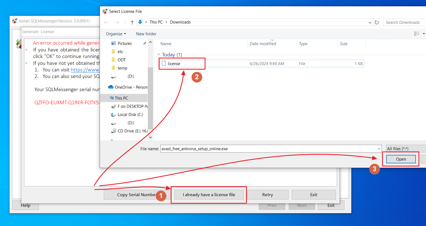
Task: Click Copy Serial Number button
Action: (x=137, y=195)
